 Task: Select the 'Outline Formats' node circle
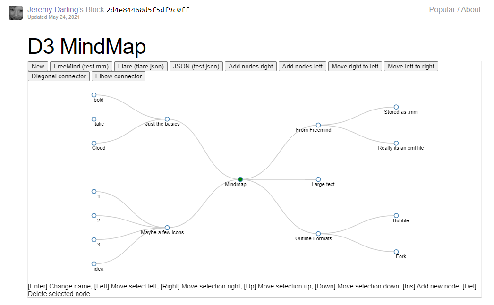tap(318, 233)
